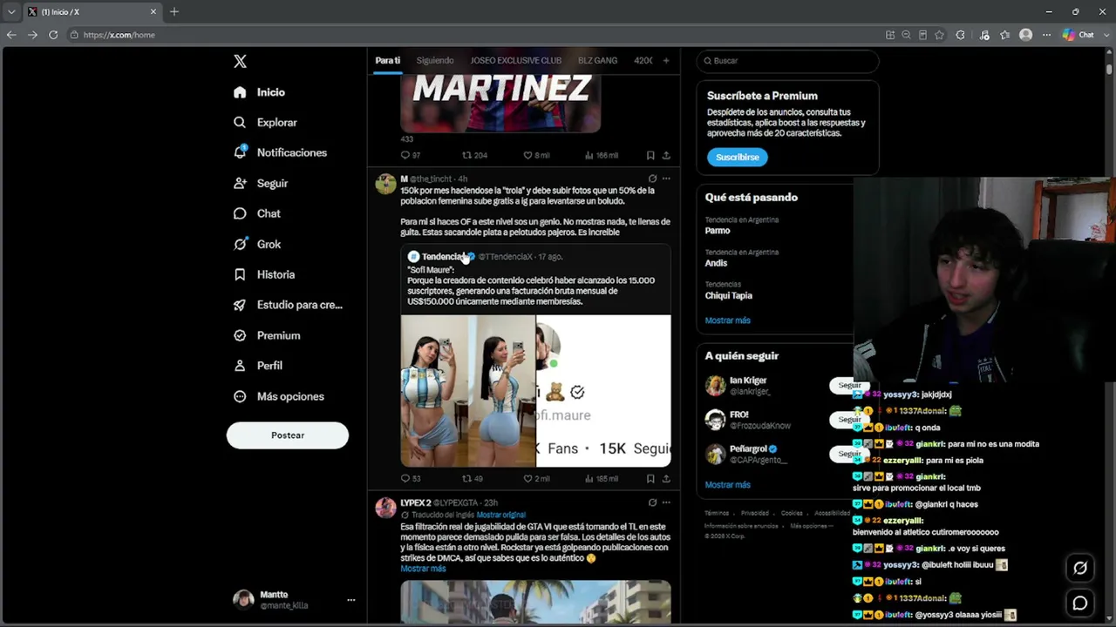Expand Mostrar más in Qué está pasando
Viewport: 1116px width, 627px height.
pyautogui.click(x=727, y=320)
